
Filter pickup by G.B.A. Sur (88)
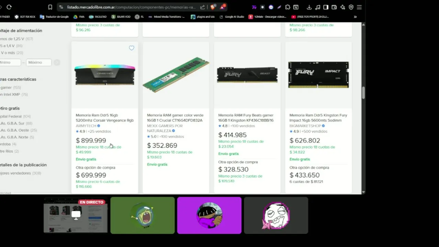[16, 123]
